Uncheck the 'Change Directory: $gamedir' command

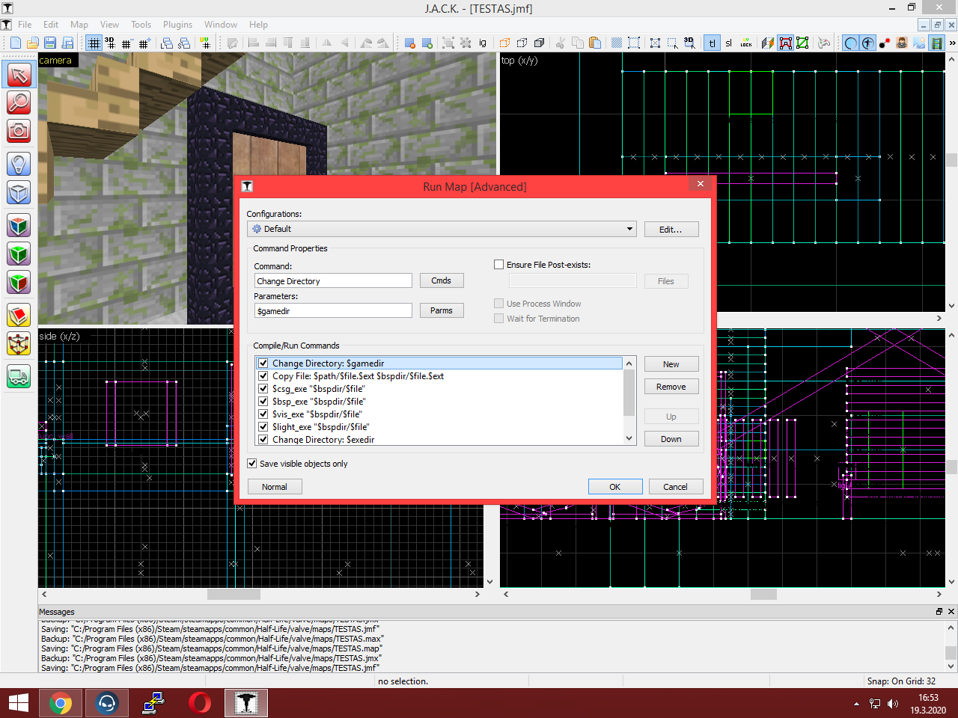[263, 363]
